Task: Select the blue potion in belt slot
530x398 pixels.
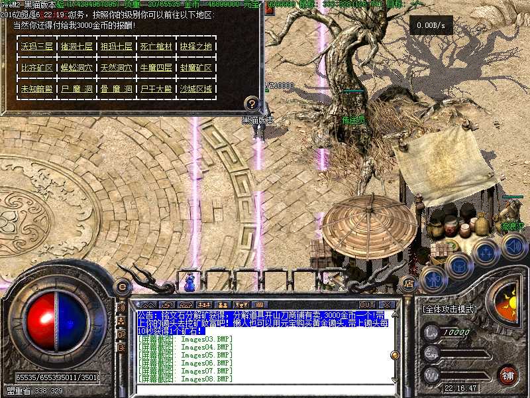Action: (190, 281)
